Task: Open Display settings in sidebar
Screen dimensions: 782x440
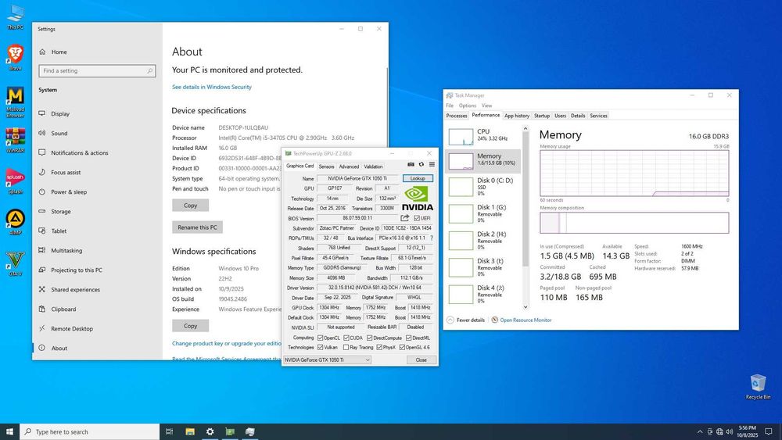Action: tap(60, 113)
